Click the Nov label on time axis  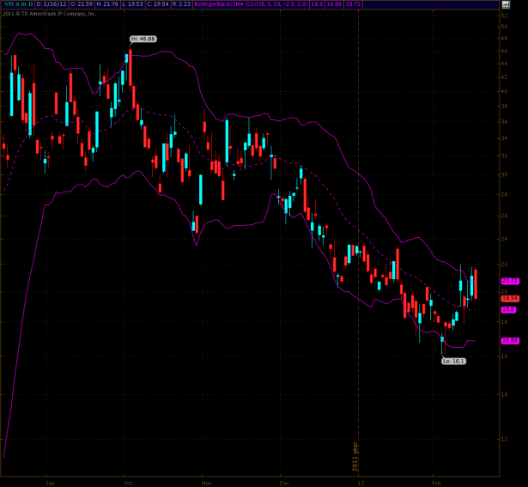[207, 482]
